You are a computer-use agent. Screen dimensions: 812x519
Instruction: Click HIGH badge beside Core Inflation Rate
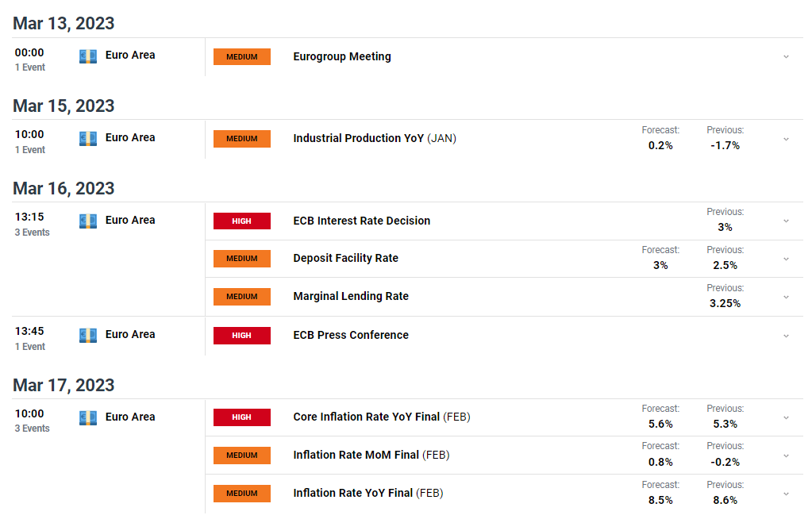[x=242, y=417]
